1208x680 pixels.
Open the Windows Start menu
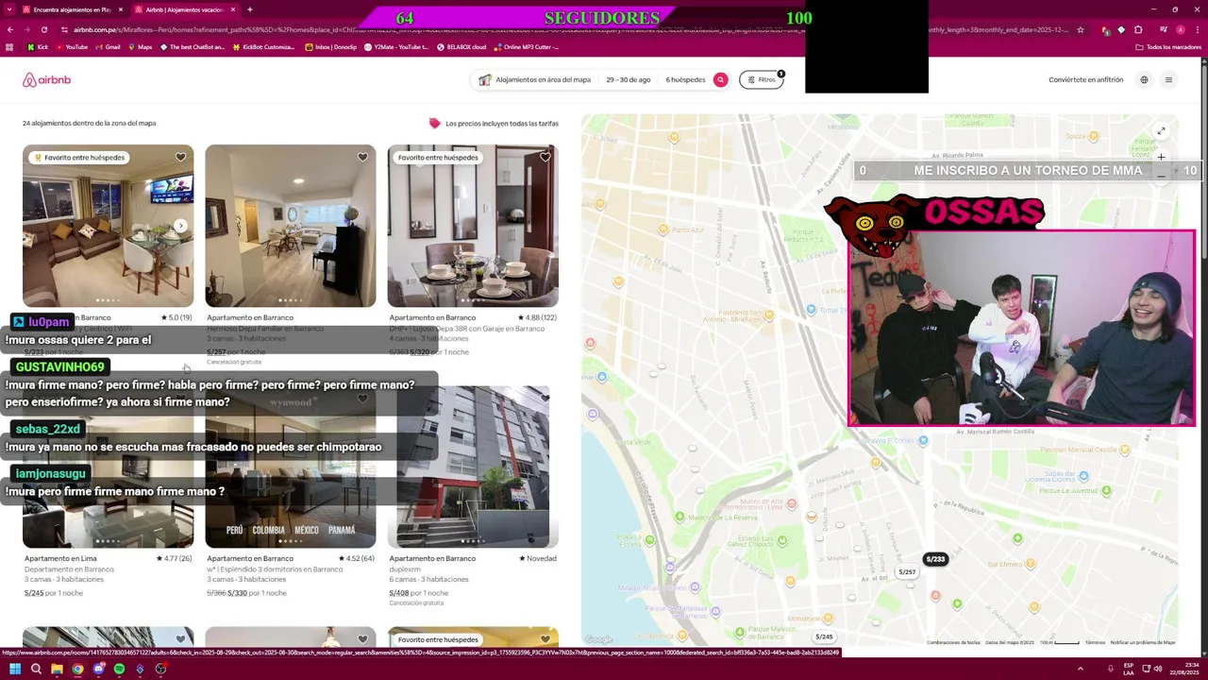point(14,669)
